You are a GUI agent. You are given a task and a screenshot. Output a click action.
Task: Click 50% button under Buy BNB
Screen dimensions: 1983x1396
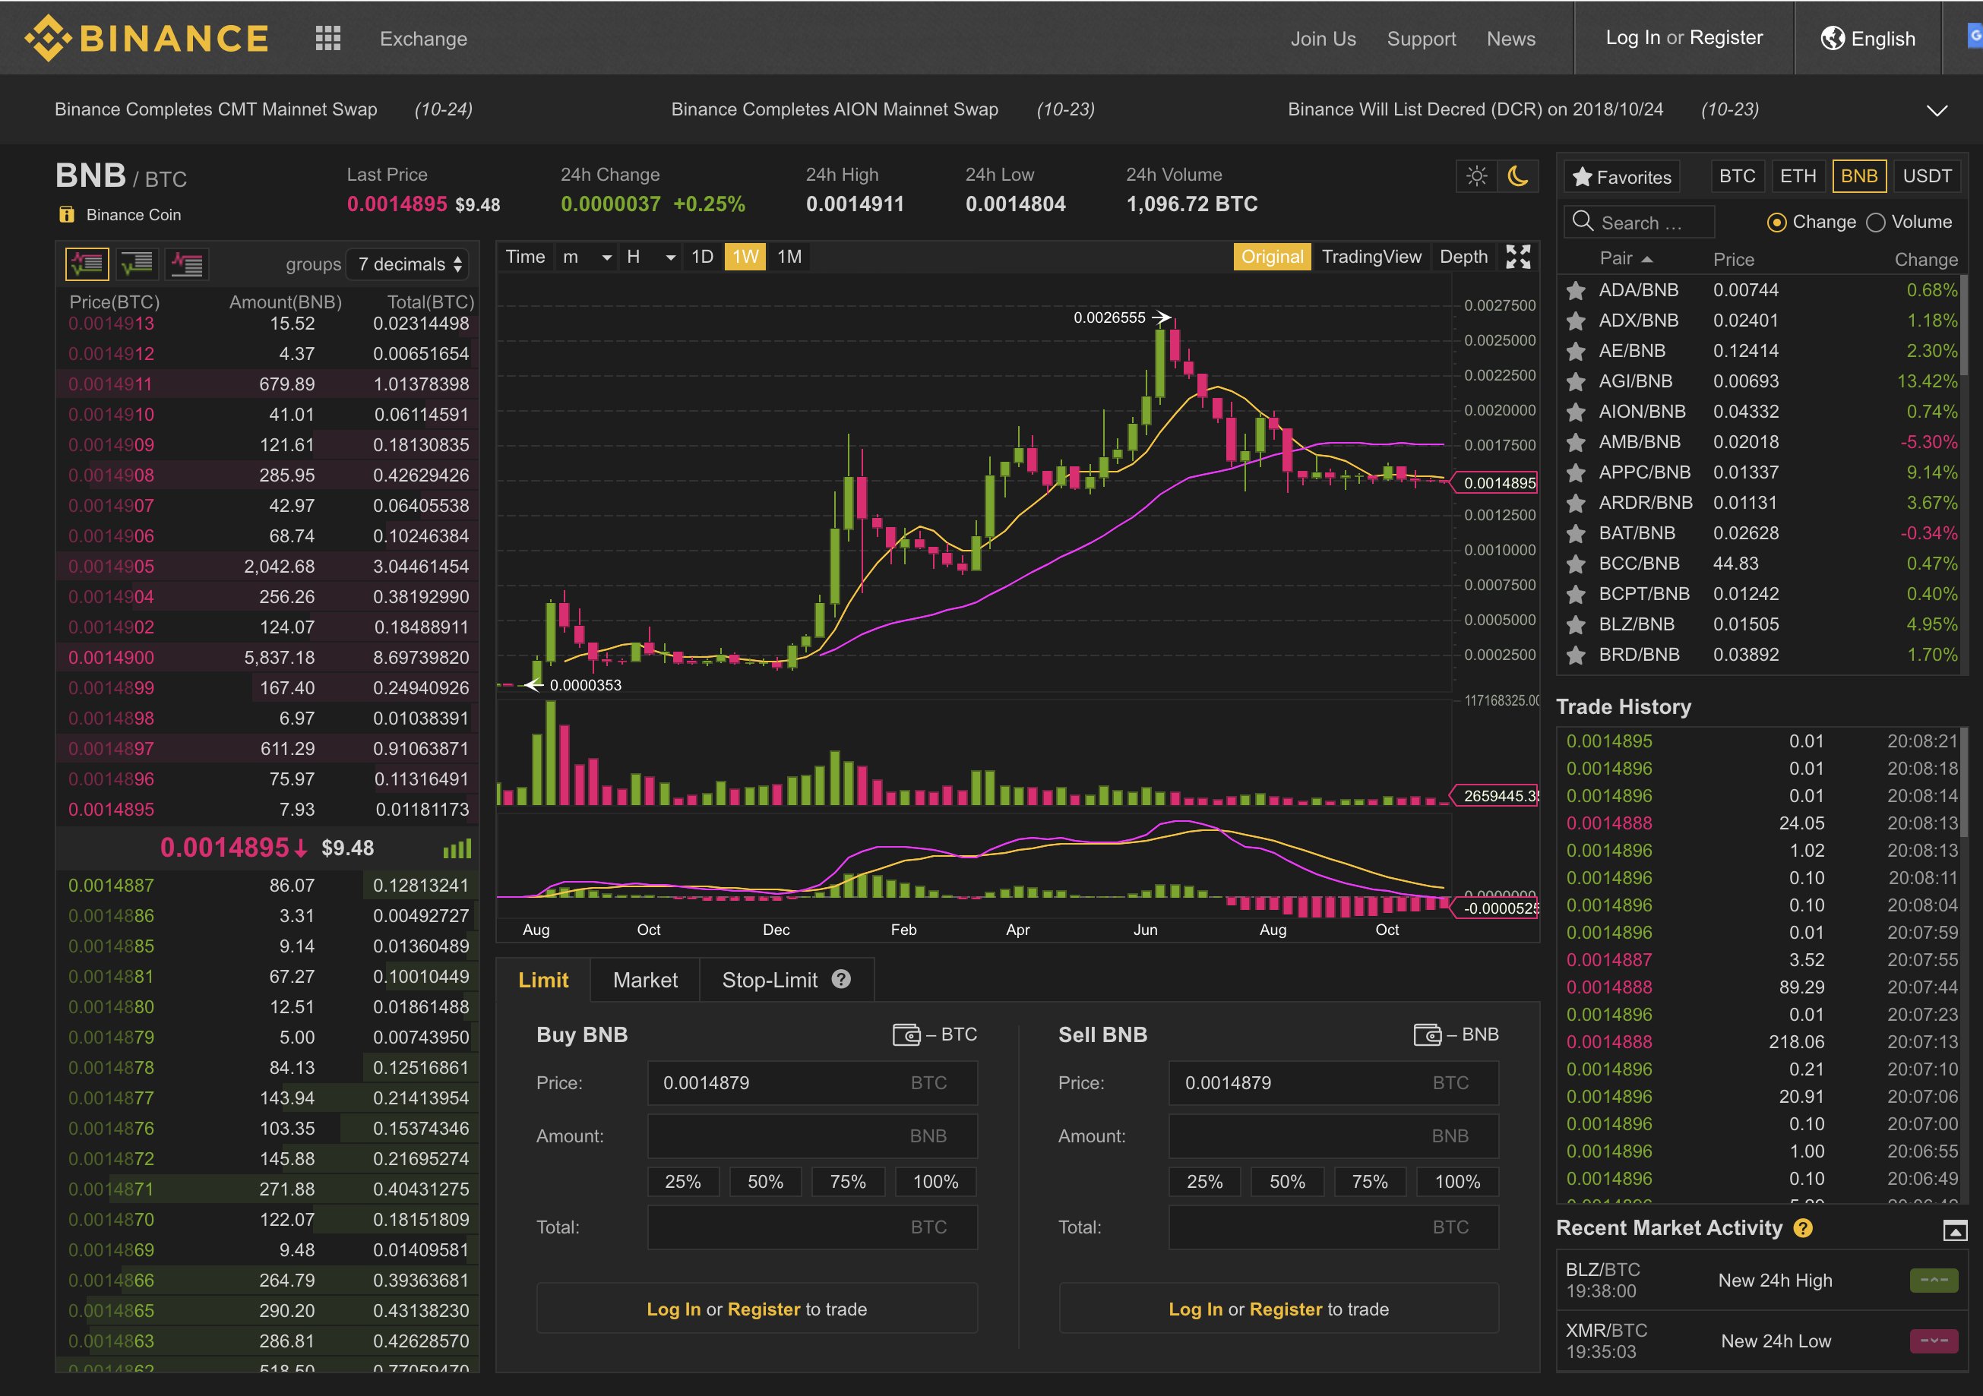coord(764,1181)
